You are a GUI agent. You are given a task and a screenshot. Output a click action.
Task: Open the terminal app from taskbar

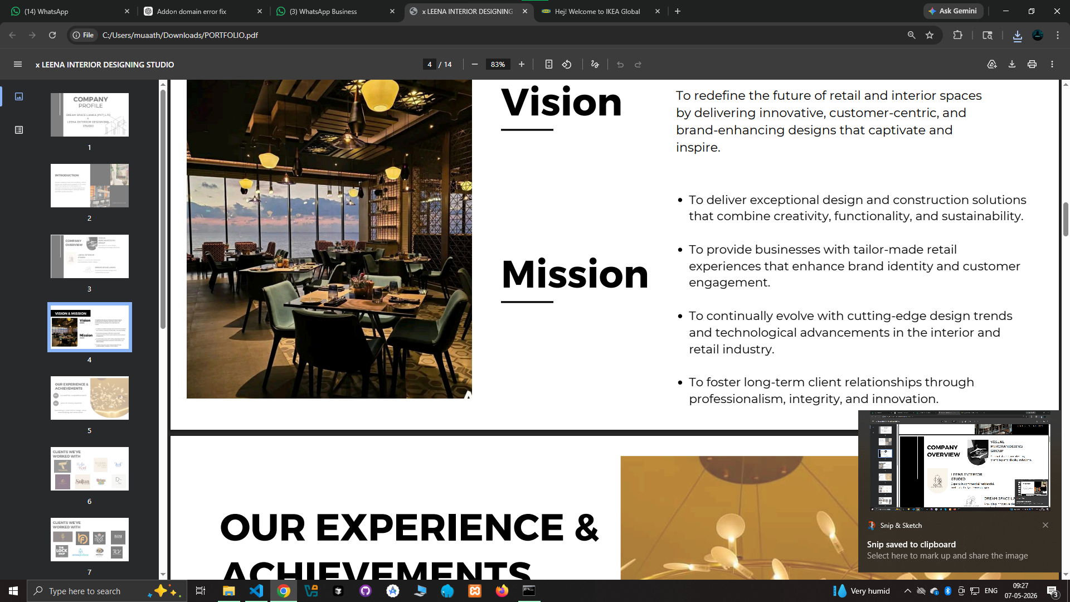point(529,591)
